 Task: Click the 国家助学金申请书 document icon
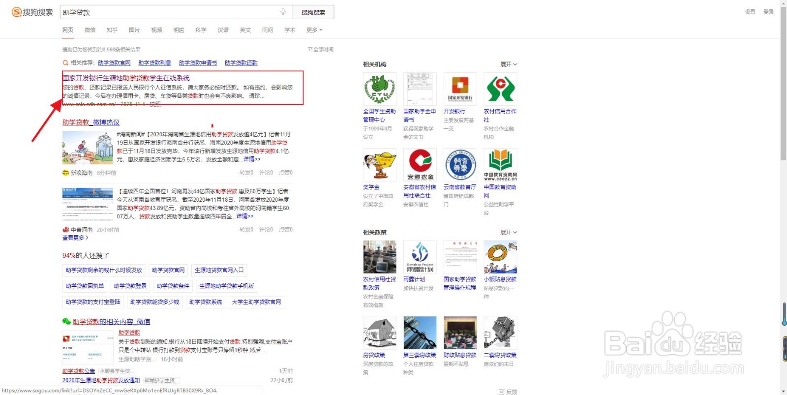pos(420,89)
